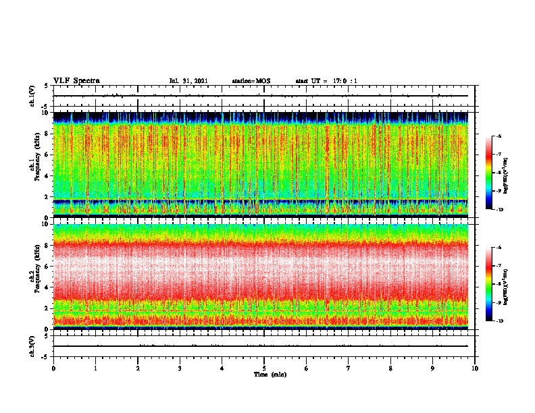Click the '5' tick on the Time axis
The image size is (535, 413).
[x=264, y=368]
